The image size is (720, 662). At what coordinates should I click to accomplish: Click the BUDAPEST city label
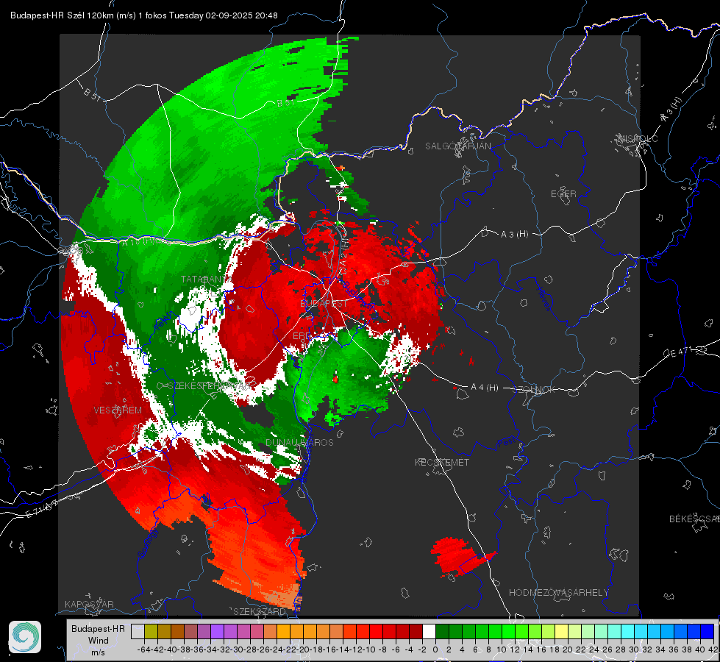pos(324,304)
